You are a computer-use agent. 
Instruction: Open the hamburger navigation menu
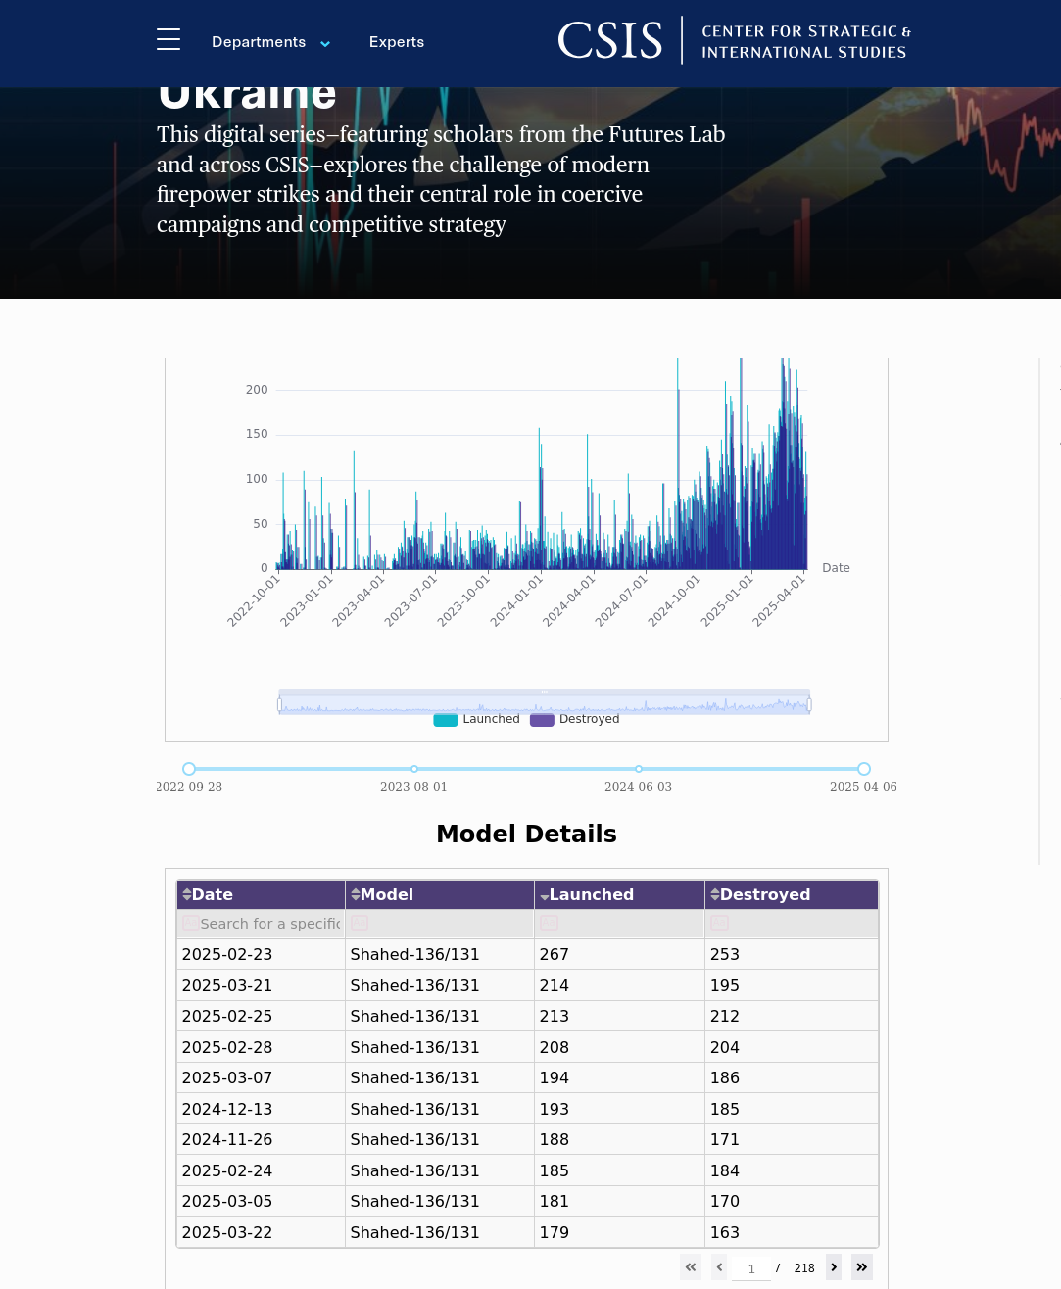click(x=169, y=39)
